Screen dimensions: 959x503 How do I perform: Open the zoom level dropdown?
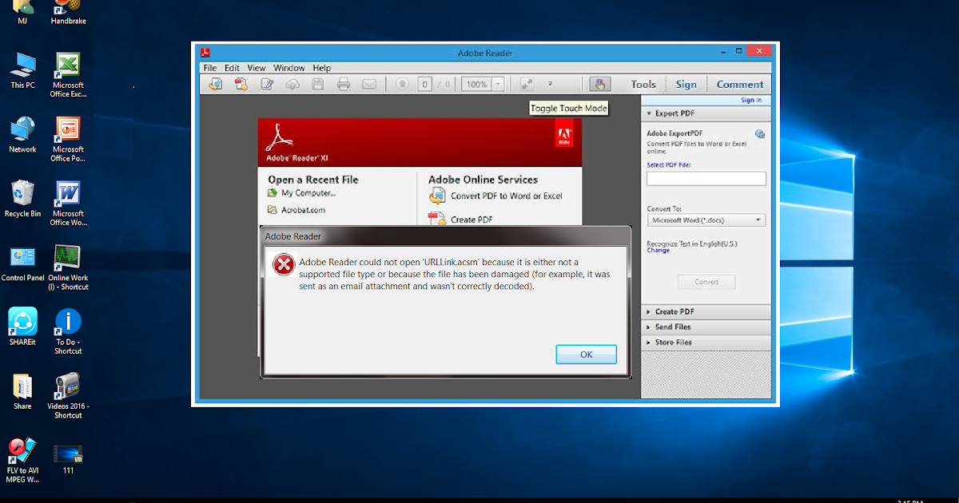coord(497,83)
